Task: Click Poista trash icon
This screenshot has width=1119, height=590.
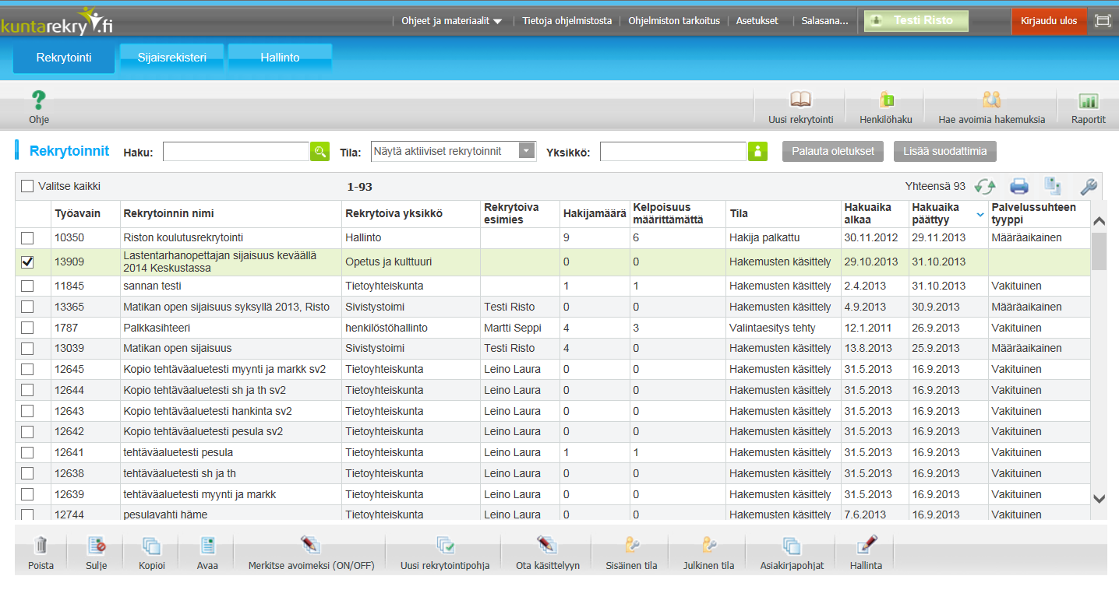Action: click(x=41, y=546)
